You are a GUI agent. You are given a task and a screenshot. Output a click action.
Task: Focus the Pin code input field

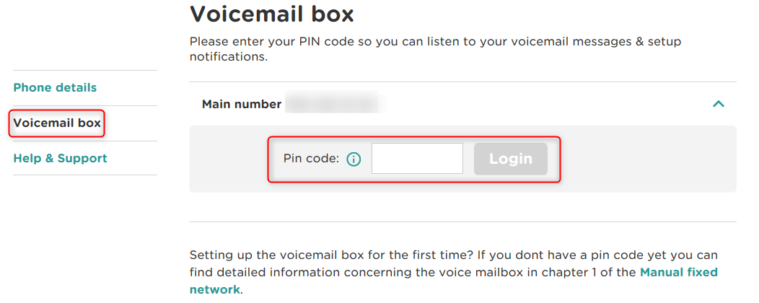point(417,159)
